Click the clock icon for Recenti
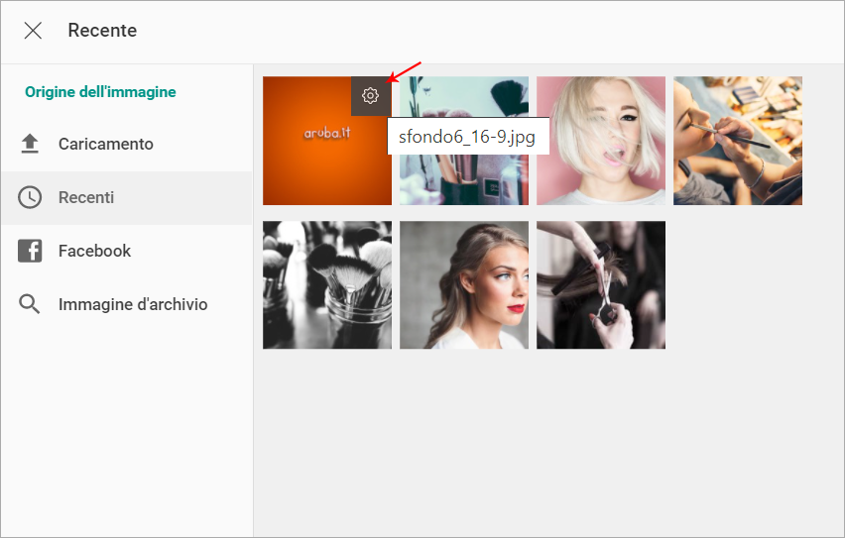 (x=30, y=197)
